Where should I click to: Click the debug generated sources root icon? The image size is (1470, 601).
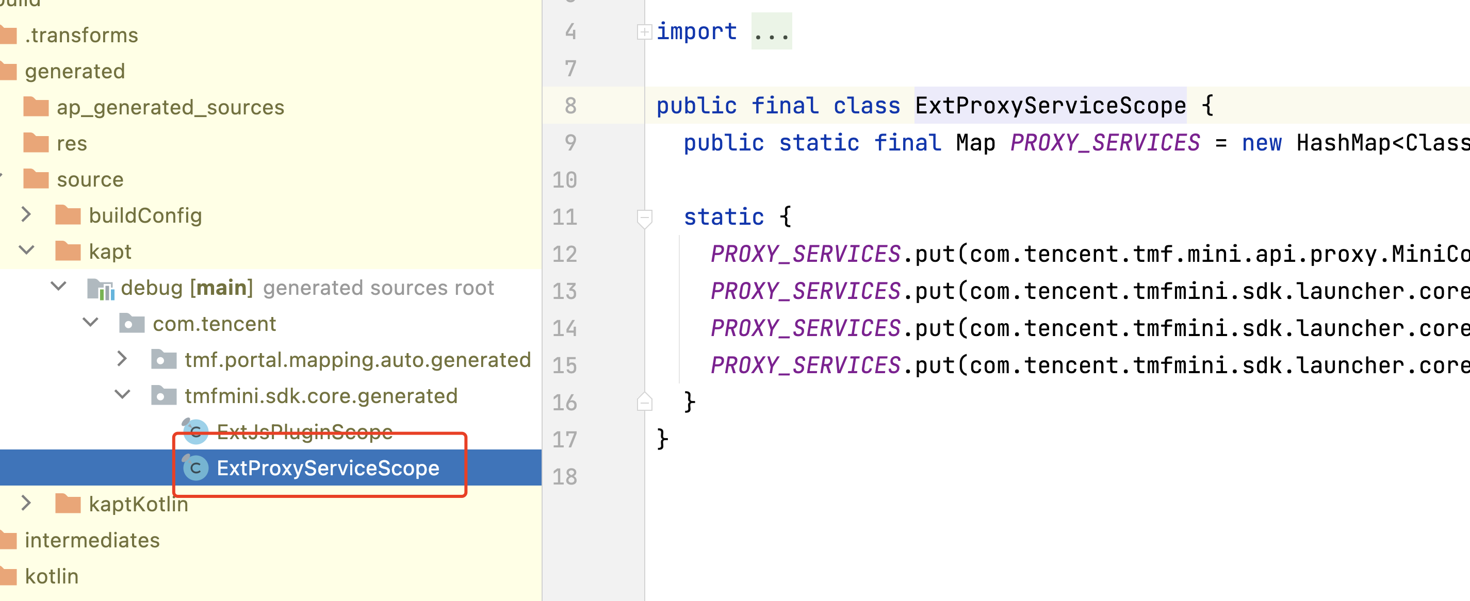coord(101,288)
